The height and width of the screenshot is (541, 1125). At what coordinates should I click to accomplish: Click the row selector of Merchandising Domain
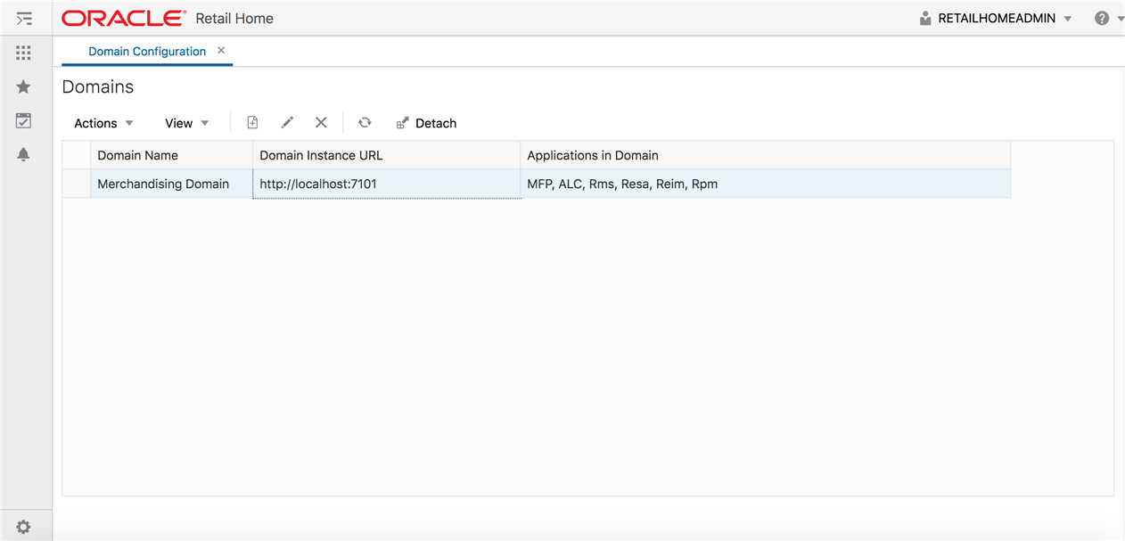coord(77,184)
